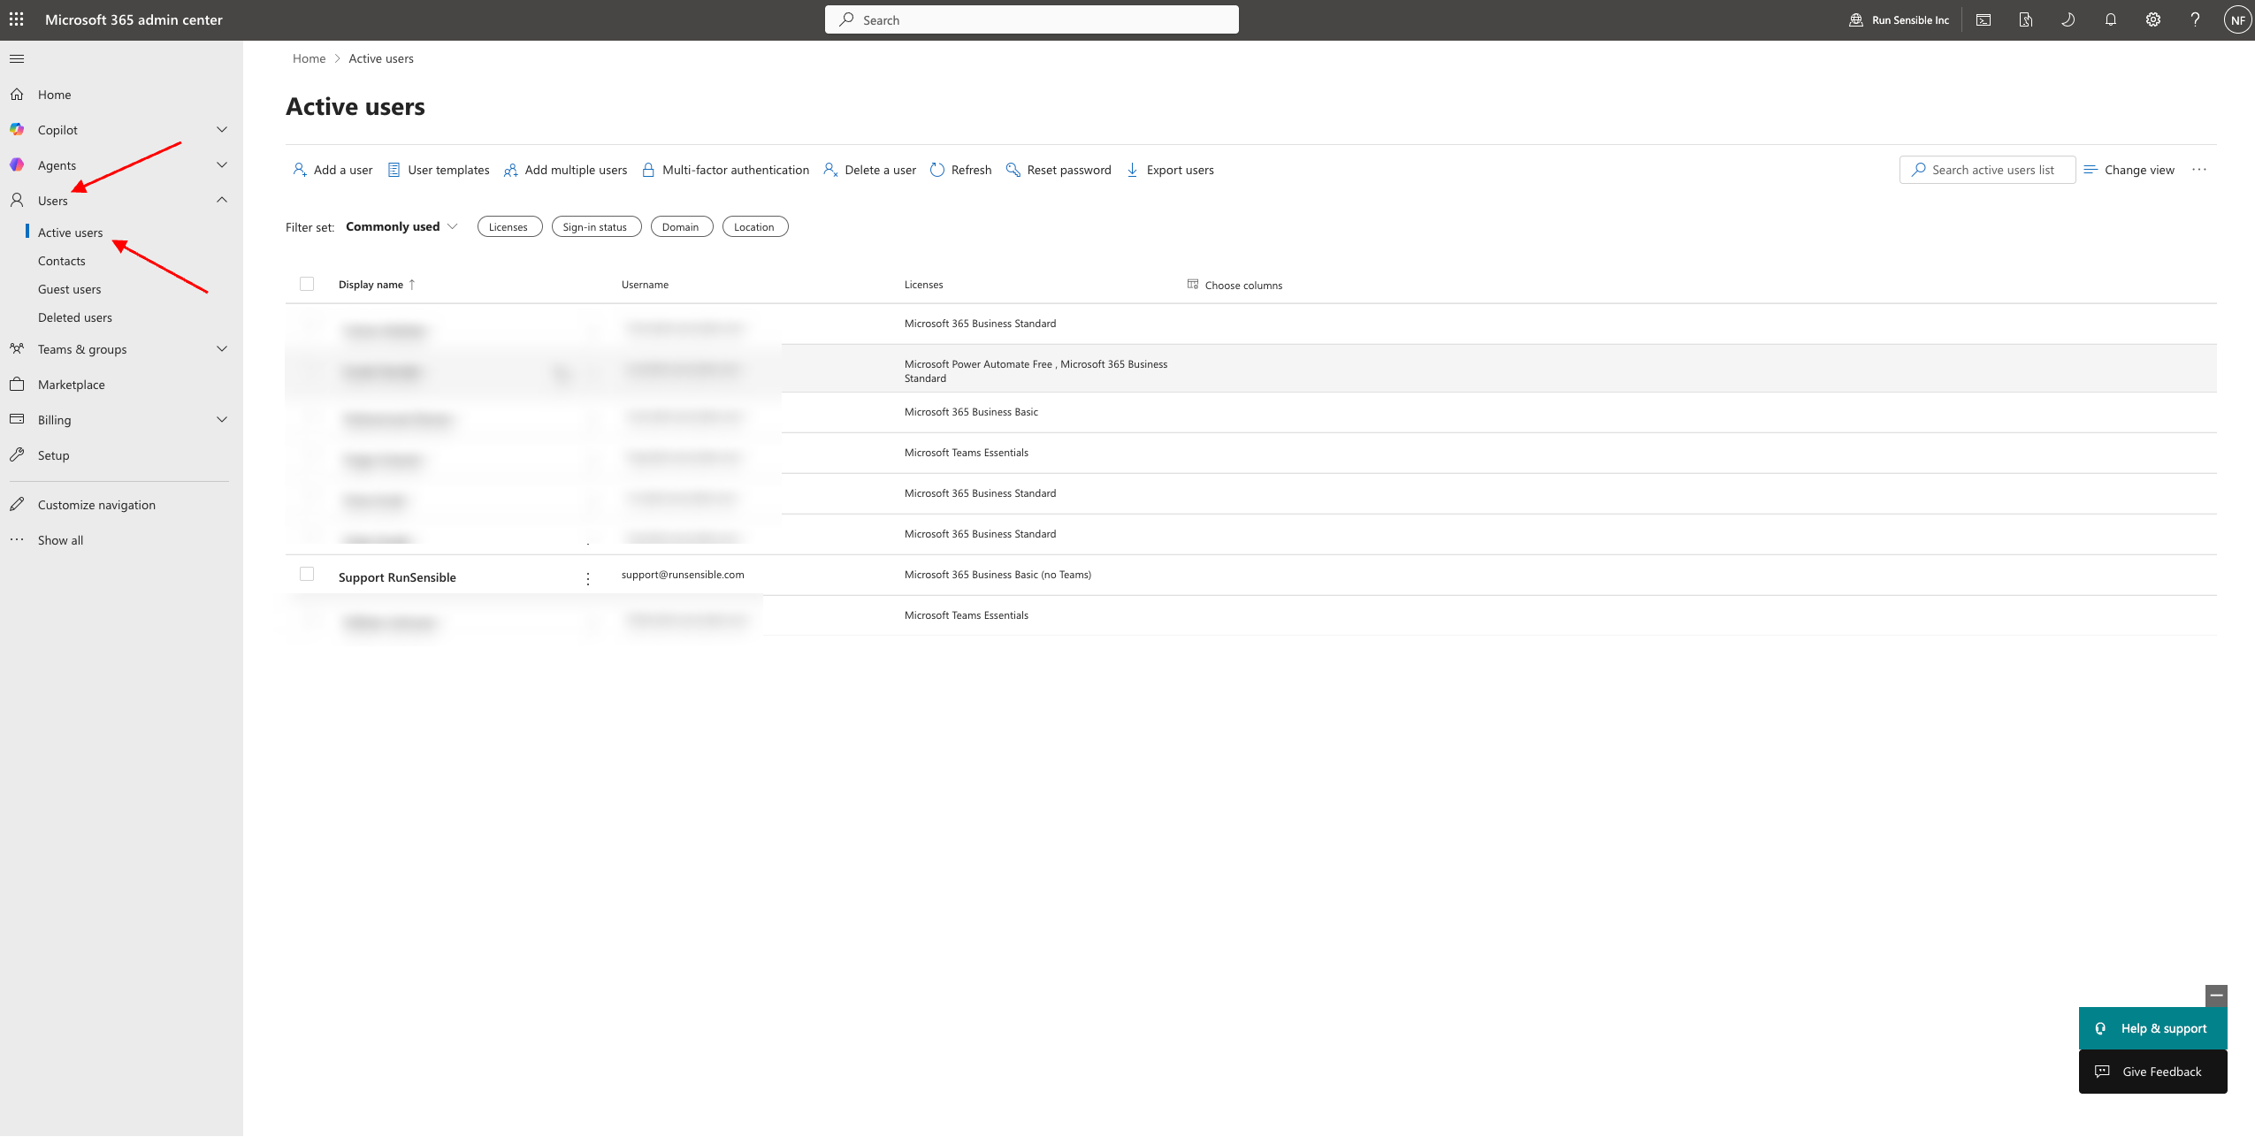This screenshot has width=2255, height=1137.
Task: Open the help question mark icon
Action: point(2196,19)
